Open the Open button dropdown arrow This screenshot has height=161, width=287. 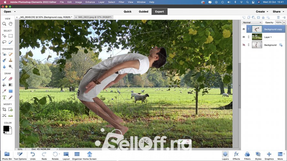click(15, 12)
